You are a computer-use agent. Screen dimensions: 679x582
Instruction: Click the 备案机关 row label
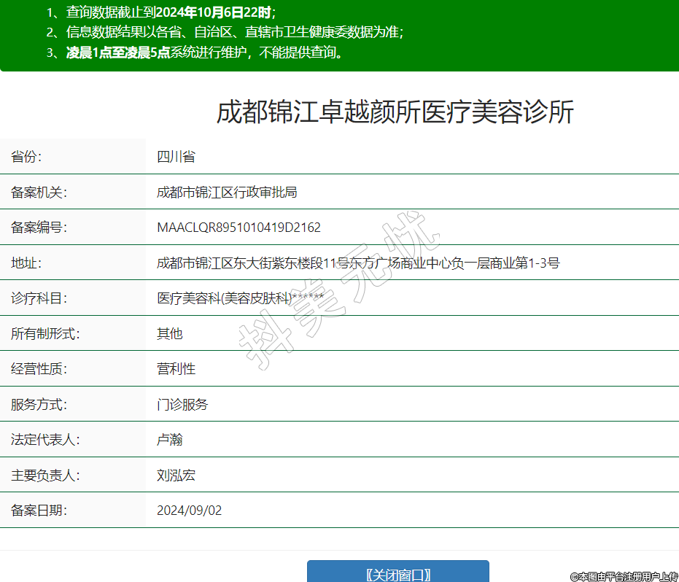tap(39, 193)
